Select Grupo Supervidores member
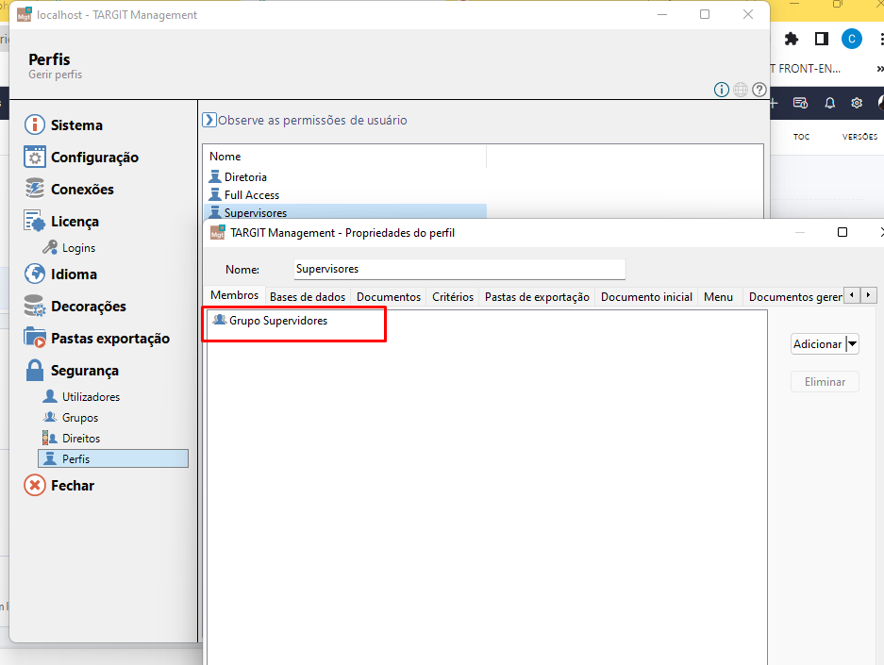Viewport: 884px width, 665px height. coord(270,321)
